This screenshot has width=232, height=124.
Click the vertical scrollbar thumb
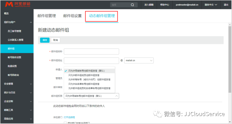[230, 60]
